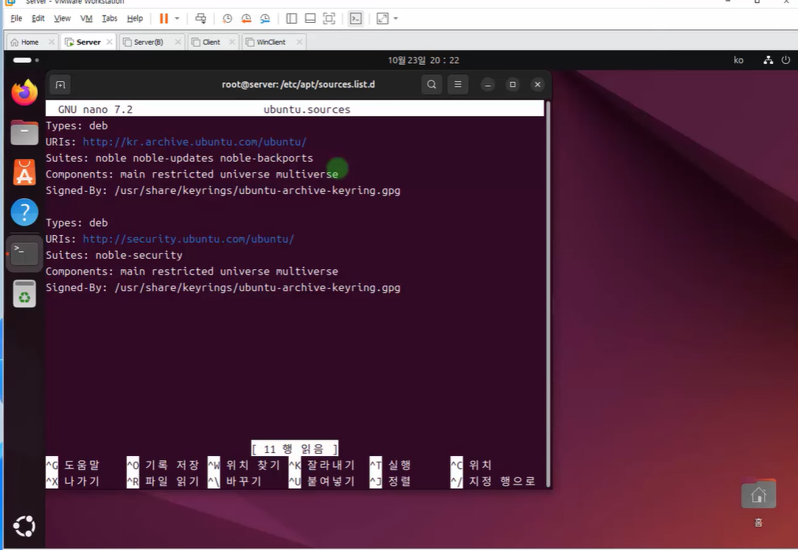Open the terminal hamburger menu
The width and height of the screenshot is (798, 550).
(x=458, y=84)
